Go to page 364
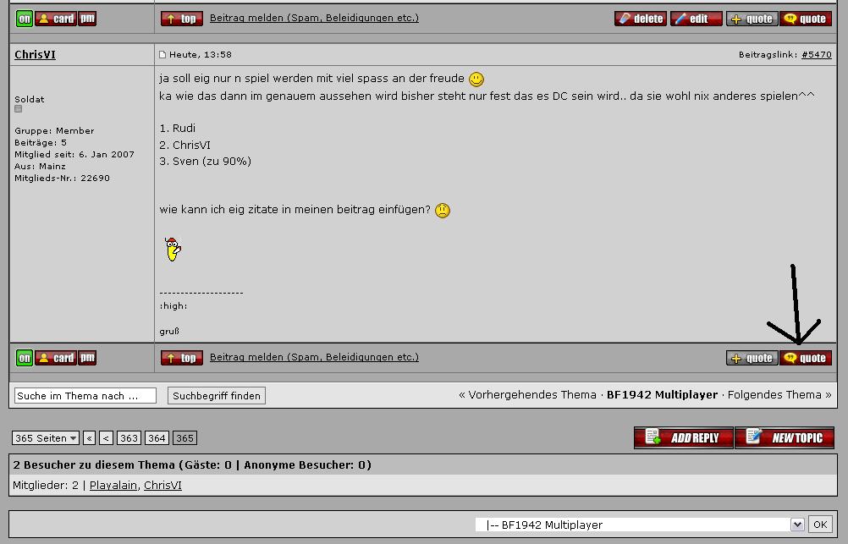This screenshot has width=848, height=544. 157,438
